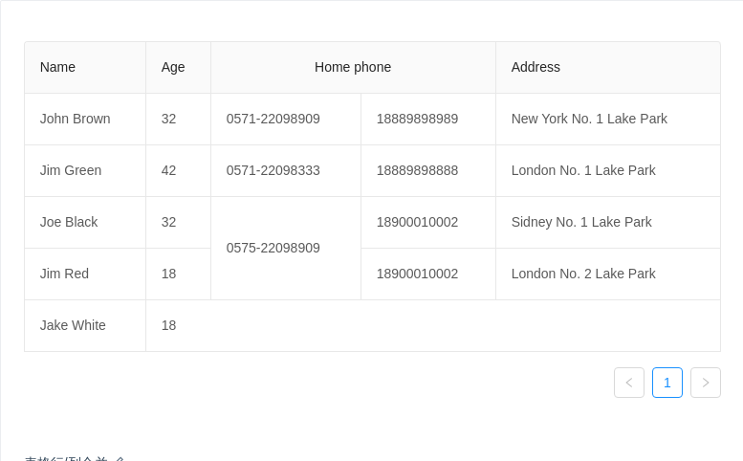
Task: Click the phone number 0571-22098333
Action: coord(273,170)
